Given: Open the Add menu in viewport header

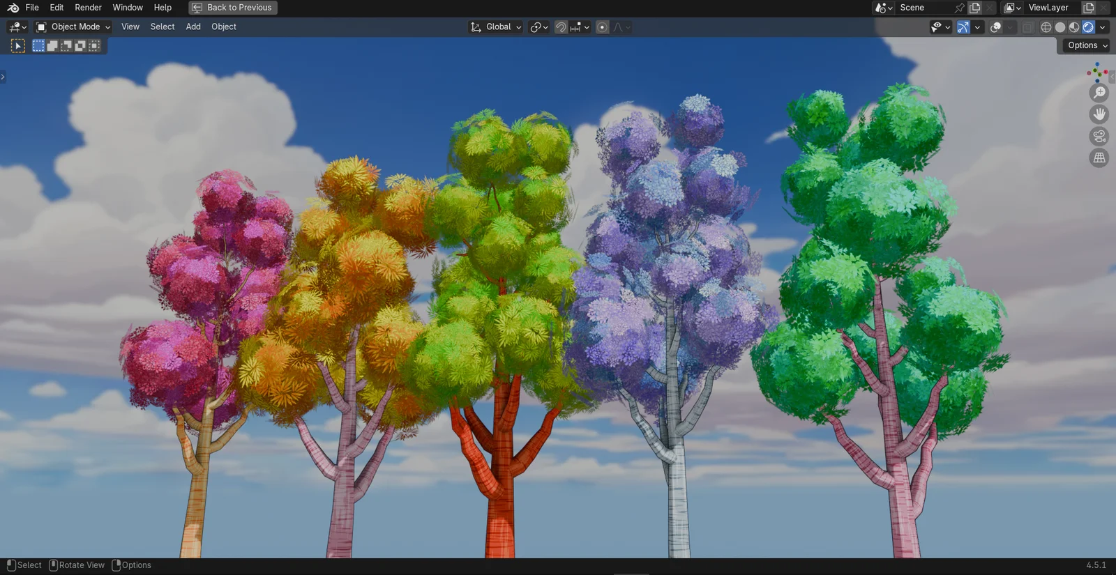Looking at the screenshot, I should pyautogui.click(x=193, y=26).
